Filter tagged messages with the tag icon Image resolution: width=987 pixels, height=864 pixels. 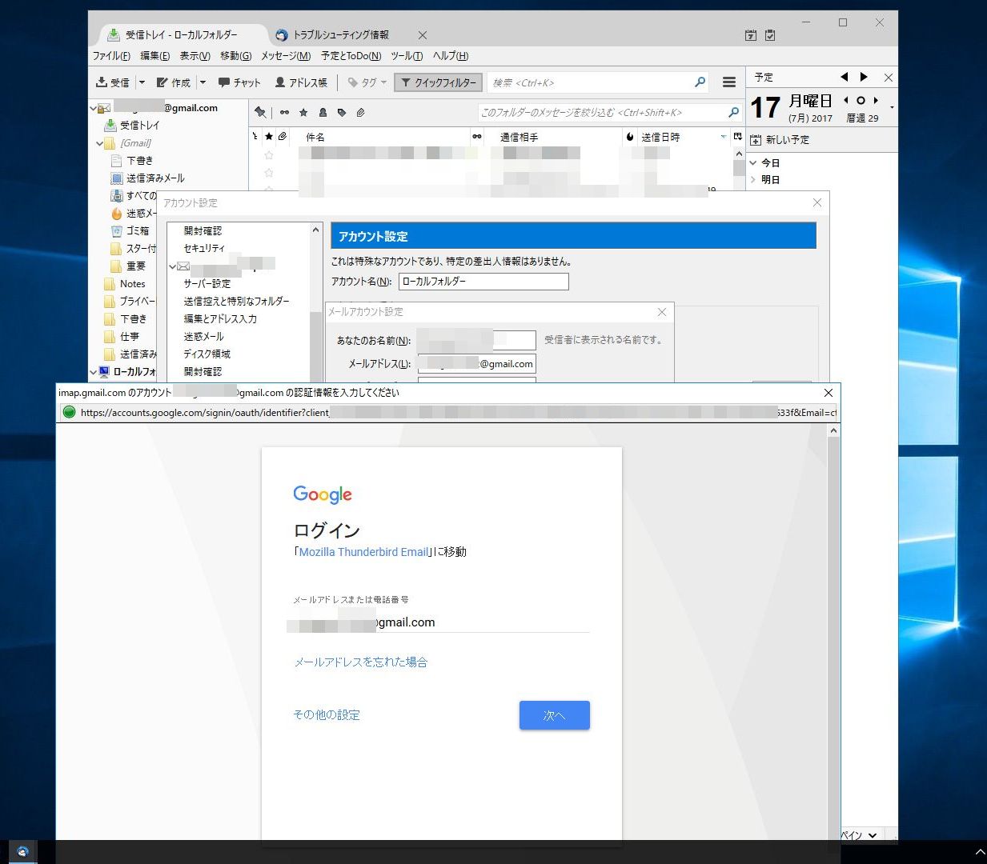342,112
